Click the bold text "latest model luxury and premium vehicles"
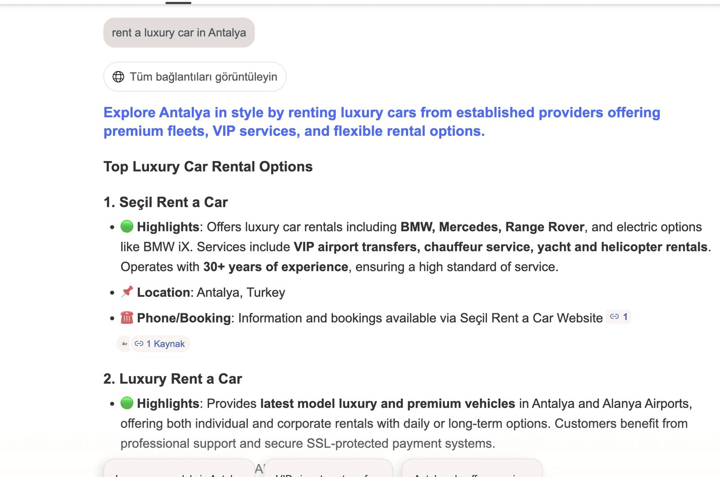 tap(387, 404)
